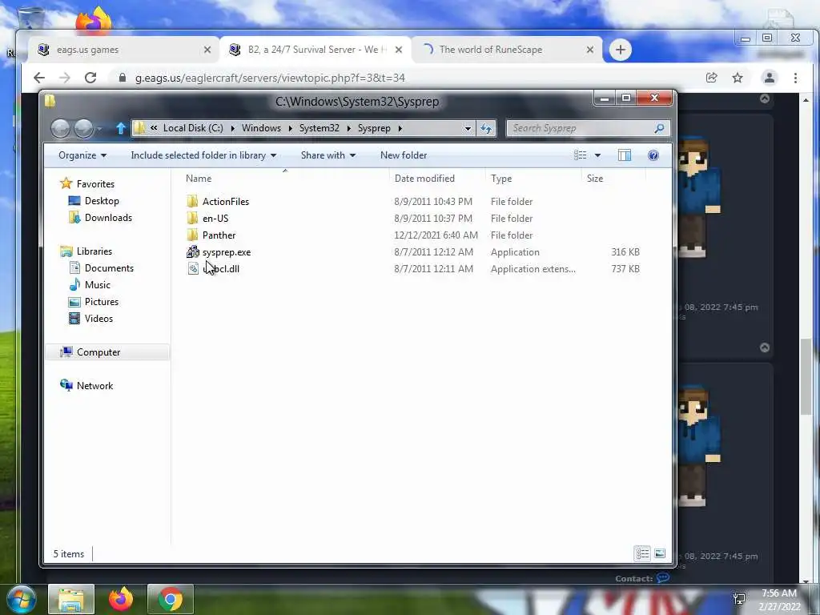Expand arrow after System32 breadcrumb
This screenshot has height=615, width=820.
coord(349,128)
